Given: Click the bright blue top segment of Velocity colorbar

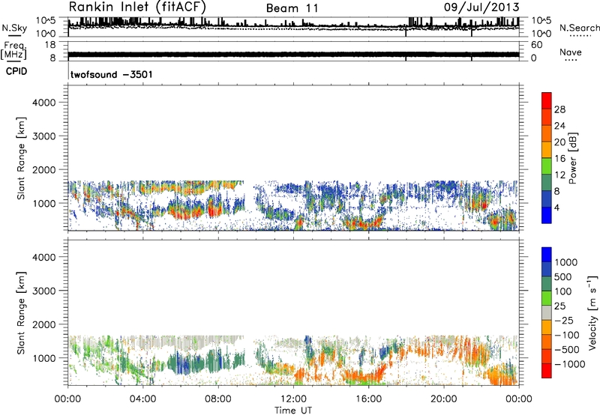Looking at the screenshot, I should point(547,255).
